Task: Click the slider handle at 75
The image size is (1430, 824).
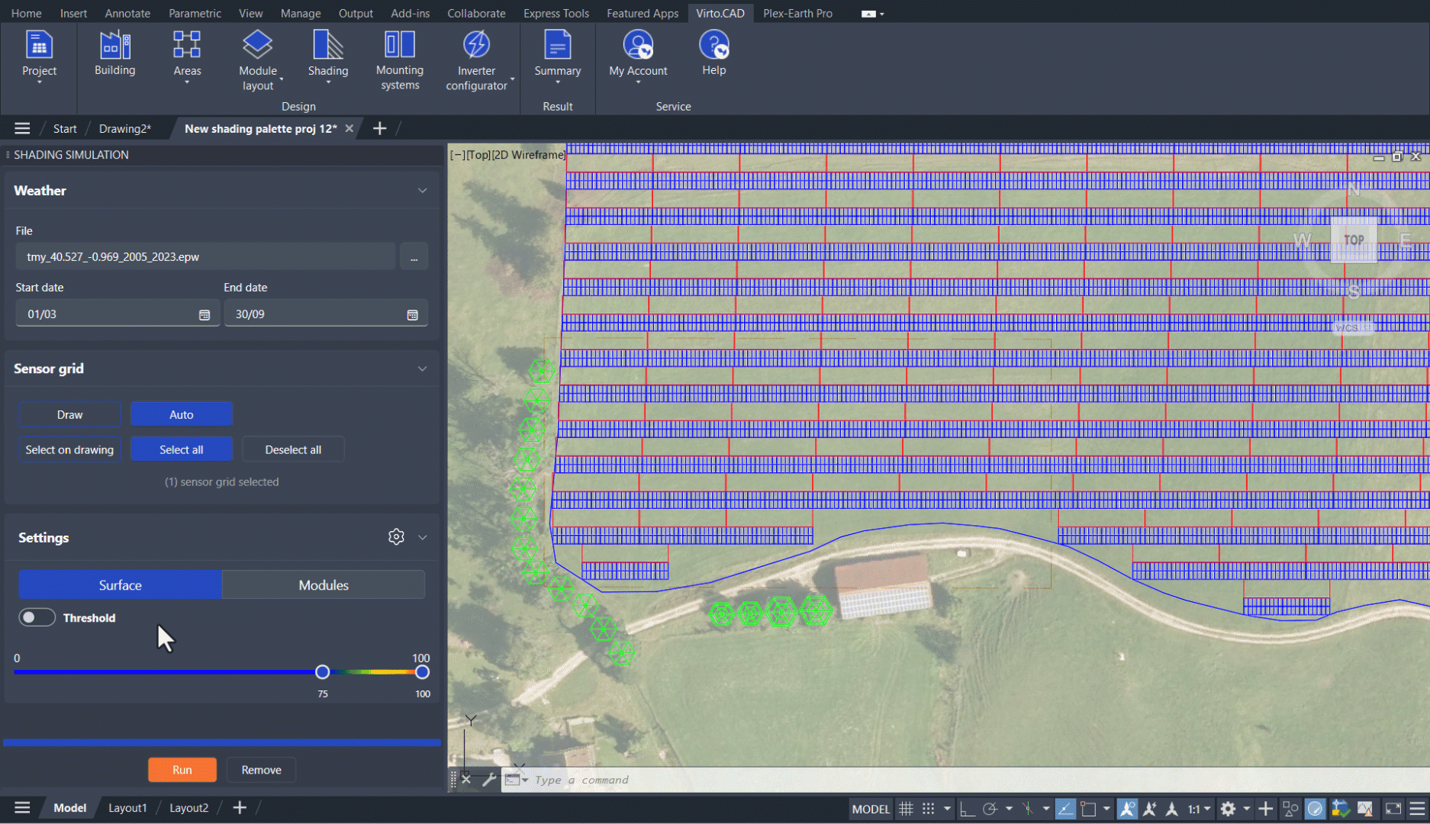Action: coord(323,672)
